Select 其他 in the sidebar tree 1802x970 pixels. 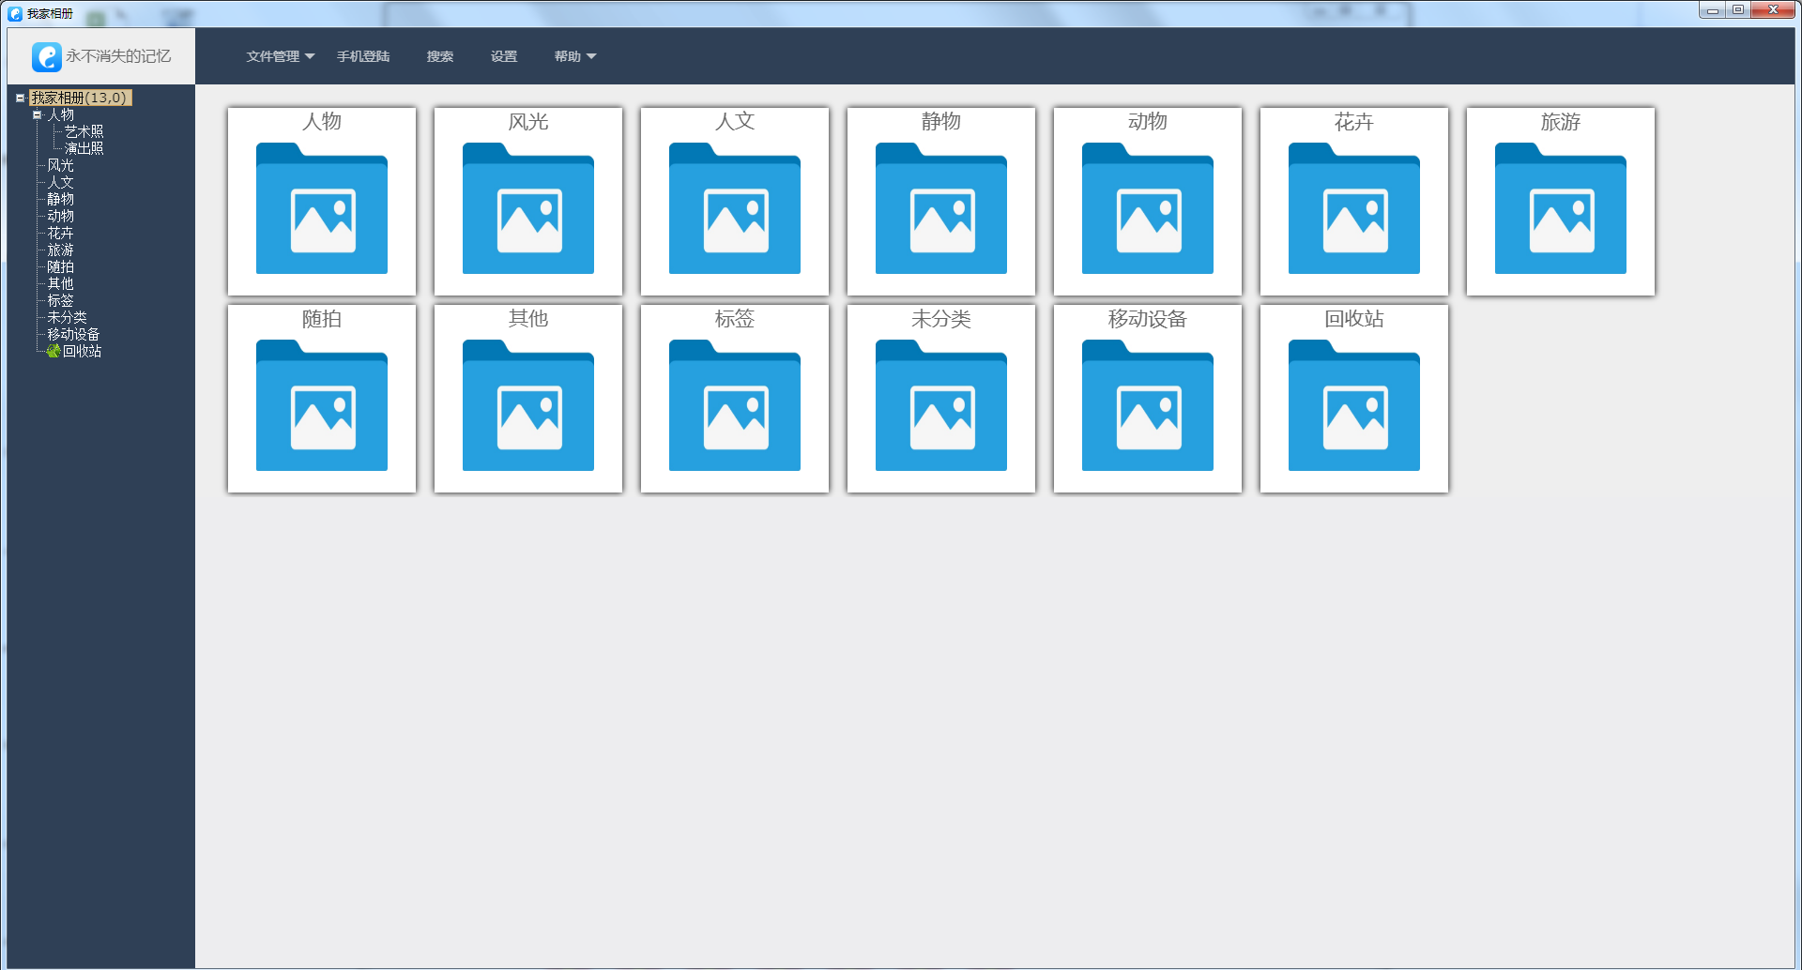click(61, 283)
